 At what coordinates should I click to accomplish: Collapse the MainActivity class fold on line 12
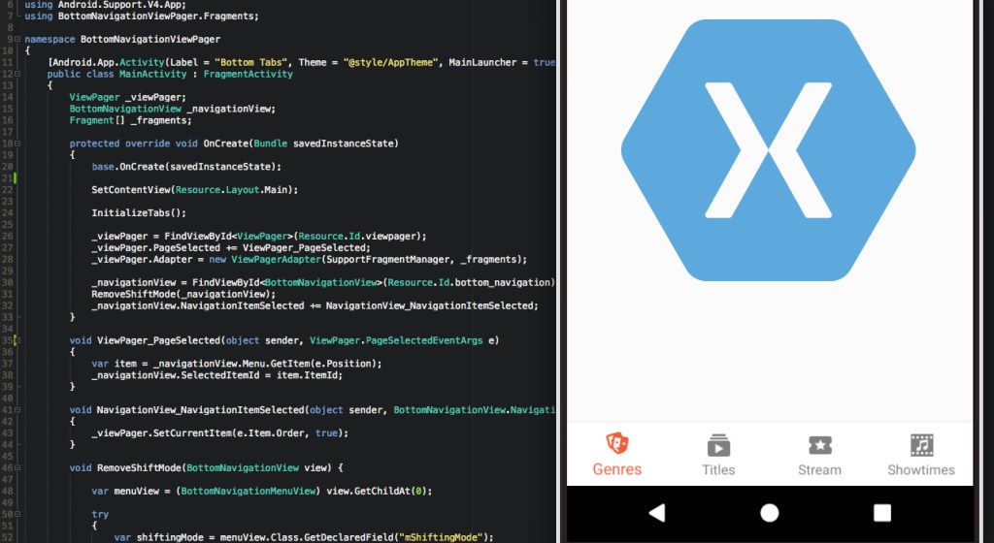click(17, 74)
